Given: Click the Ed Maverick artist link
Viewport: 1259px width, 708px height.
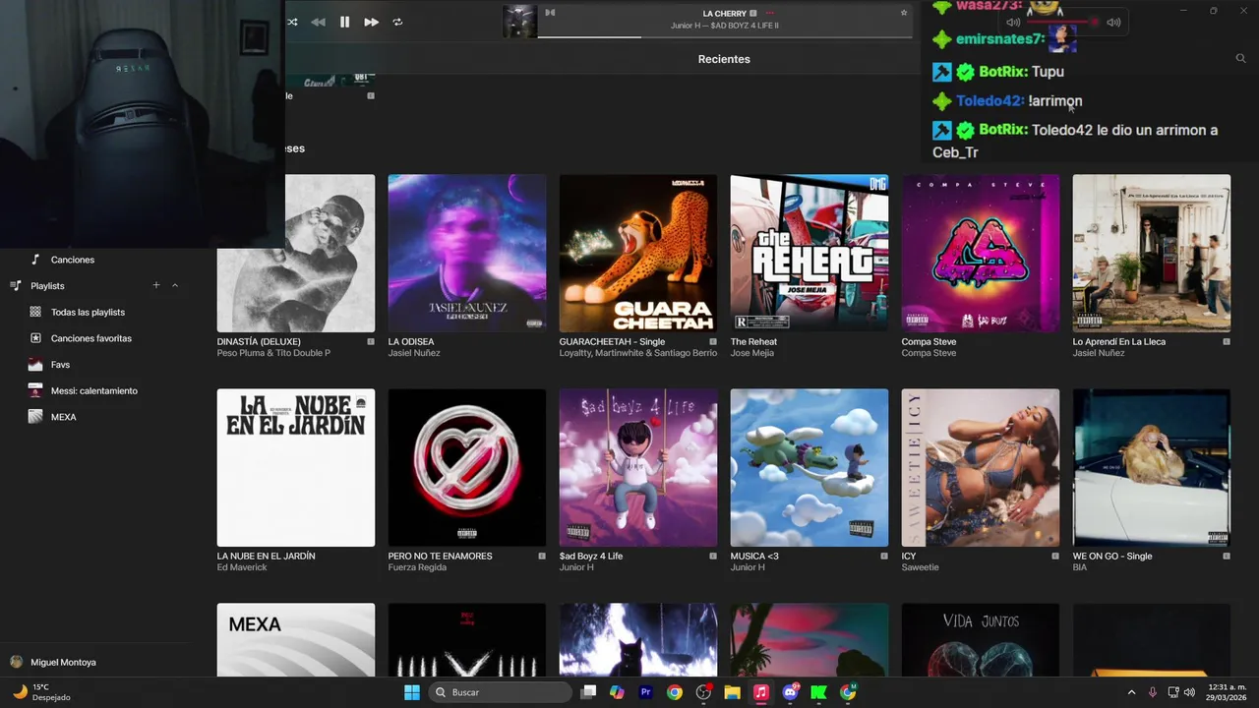Looking at the screenshot, I should (242, 567).
